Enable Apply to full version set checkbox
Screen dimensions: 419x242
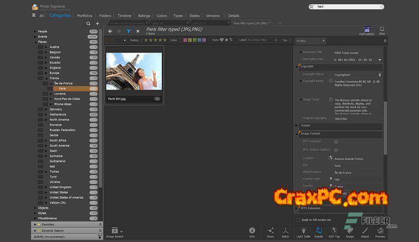299,219
